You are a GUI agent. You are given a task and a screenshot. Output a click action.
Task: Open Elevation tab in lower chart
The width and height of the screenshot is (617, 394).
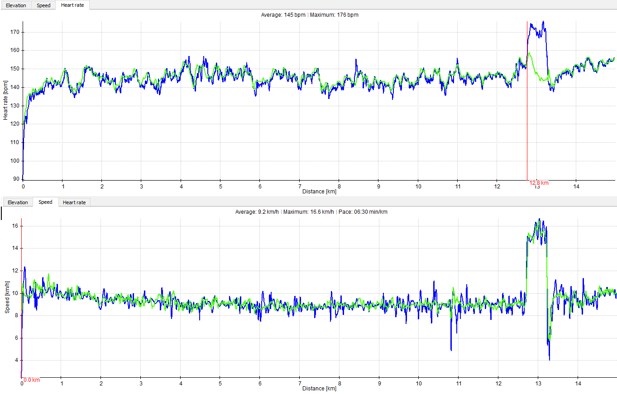18,202
